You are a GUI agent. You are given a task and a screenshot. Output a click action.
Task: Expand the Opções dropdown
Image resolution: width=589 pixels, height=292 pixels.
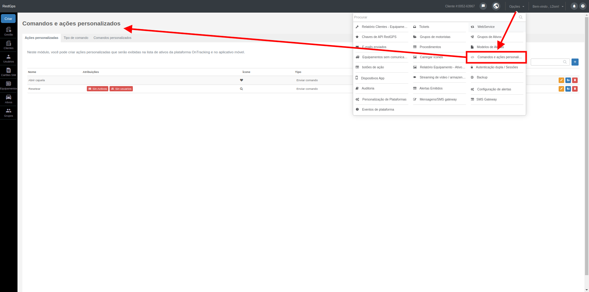[517, 6]
